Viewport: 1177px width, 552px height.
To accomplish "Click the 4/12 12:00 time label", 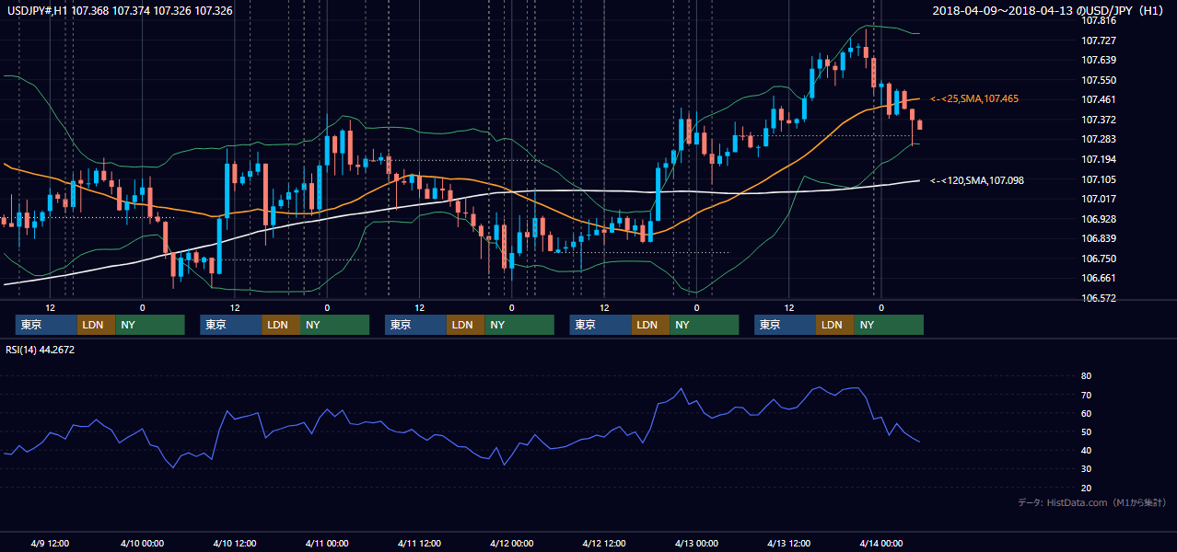I will pyautogui.click(x=604, y=543).
